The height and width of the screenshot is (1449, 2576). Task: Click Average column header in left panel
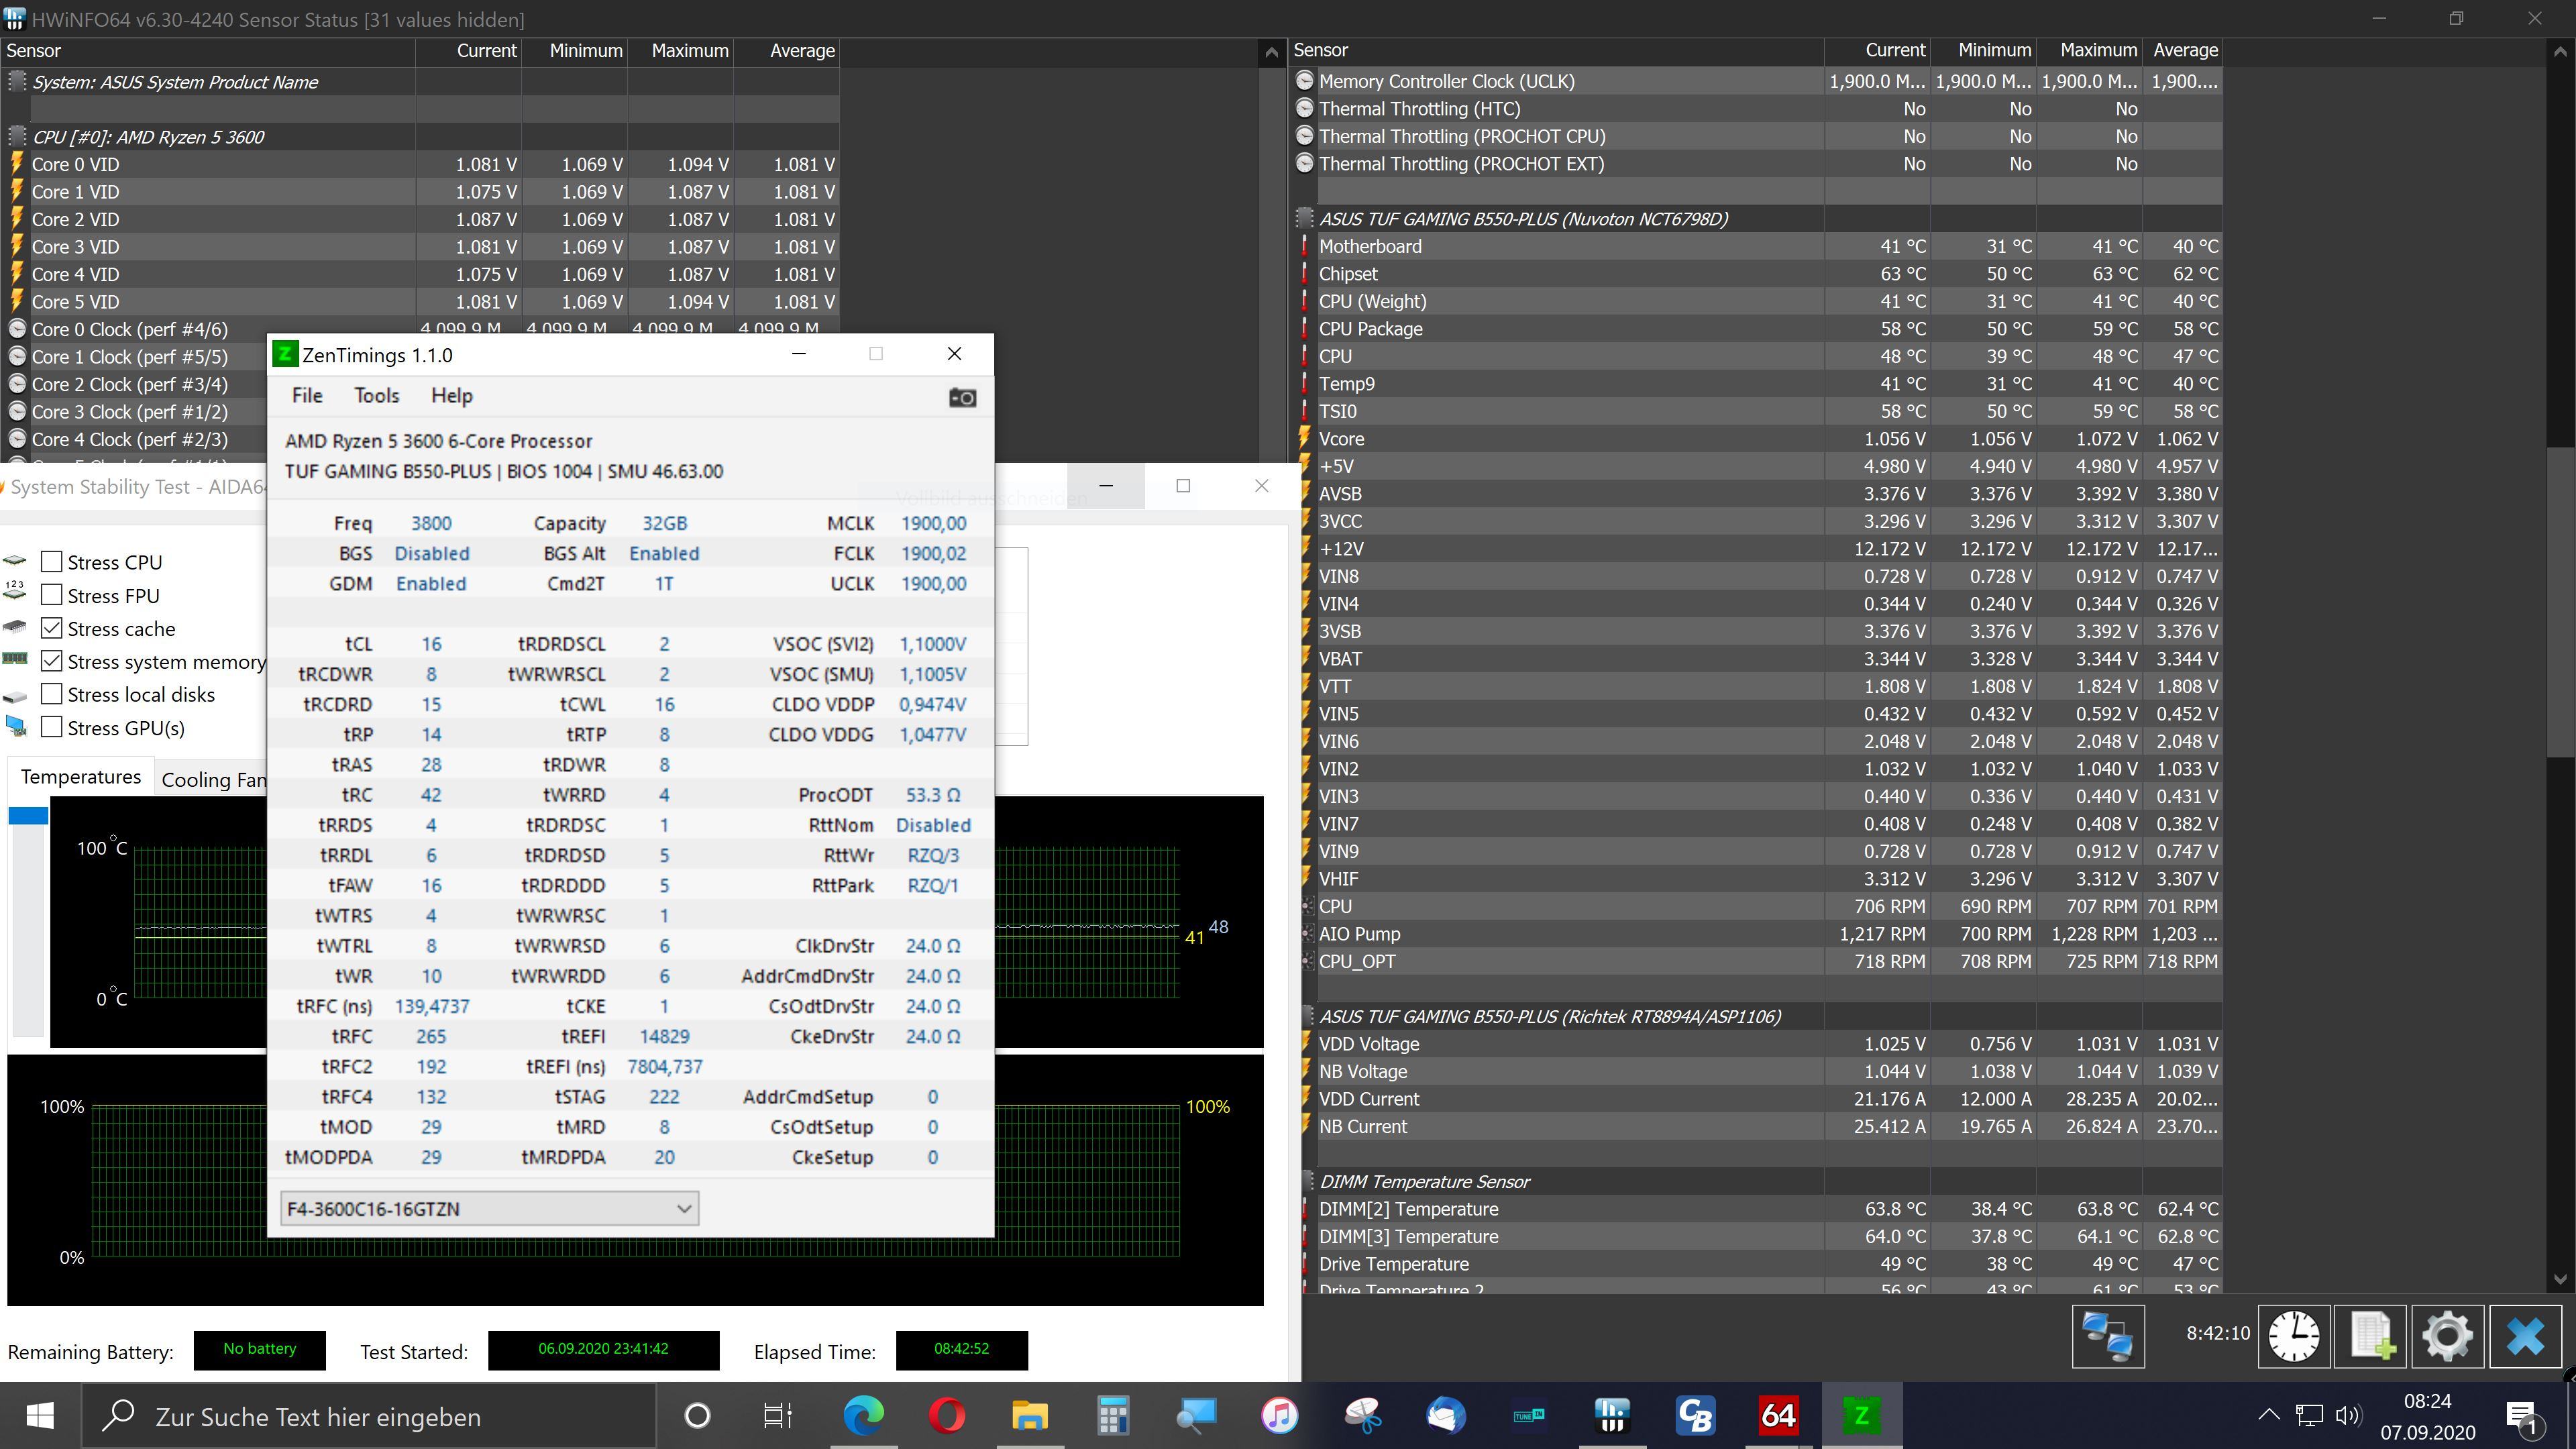click(x=786, y=51)
